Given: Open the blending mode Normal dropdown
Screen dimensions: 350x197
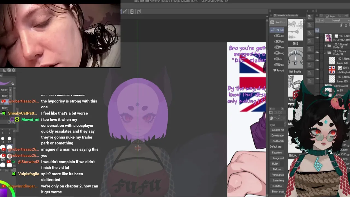Looking at the screenshot, I should (337, 21).
